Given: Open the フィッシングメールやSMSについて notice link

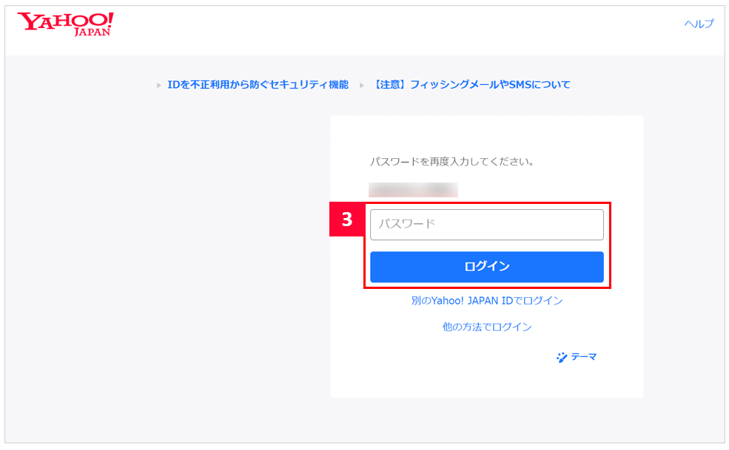Looking at the screenshot, I should click(x=472, y=85).
